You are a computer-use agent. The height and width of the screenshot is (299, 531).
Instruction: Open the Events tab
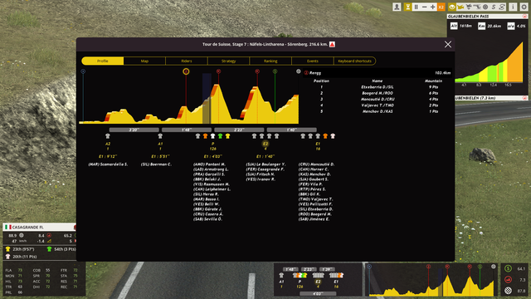tap(313, 61)
